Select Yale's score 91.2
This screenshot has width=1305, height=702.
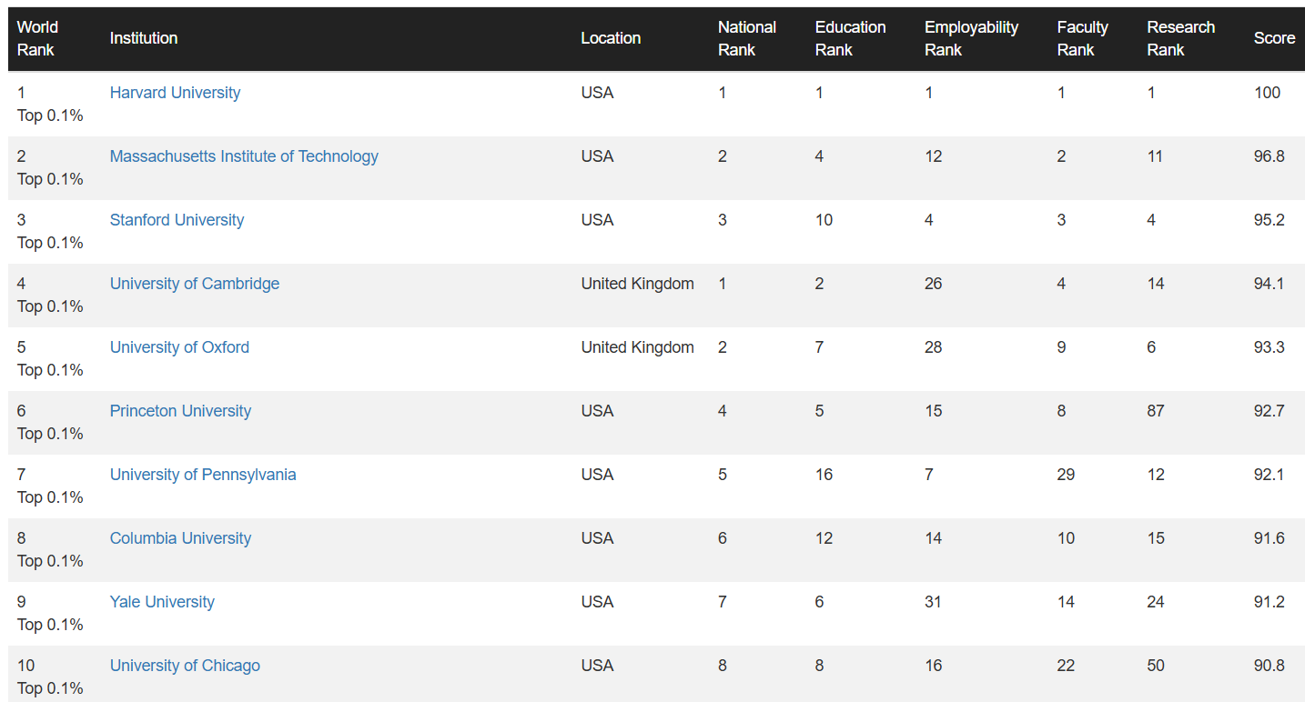pos(1269,602)
